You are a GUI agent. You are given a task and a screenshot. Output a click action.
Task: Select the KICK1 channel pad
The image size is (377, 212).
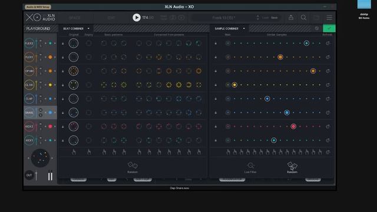coord(29,140)
